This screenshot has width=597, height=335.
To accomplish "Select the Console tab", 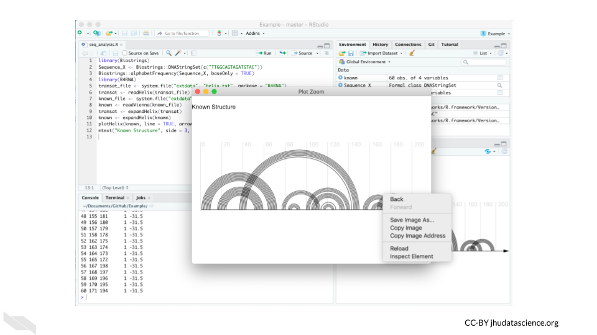I will coord(90,198).
